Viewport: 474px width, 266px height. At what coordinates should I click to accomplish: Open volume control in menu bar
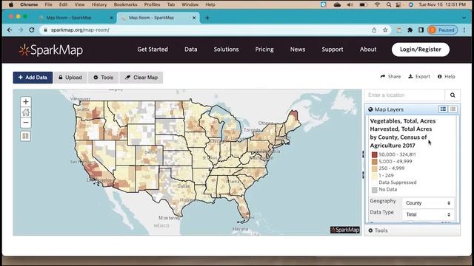[x=350, y=4]
